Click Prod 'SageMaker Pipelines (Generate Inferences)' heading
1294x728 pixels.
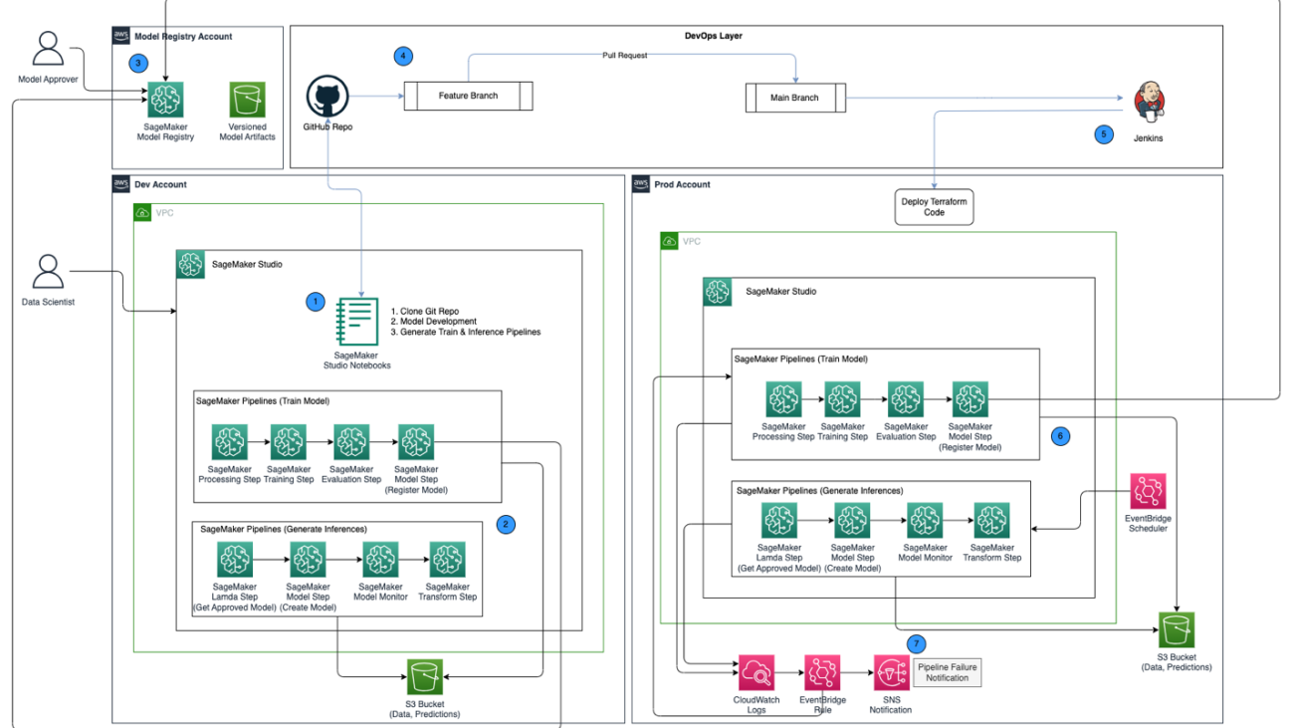coord(820,491)
